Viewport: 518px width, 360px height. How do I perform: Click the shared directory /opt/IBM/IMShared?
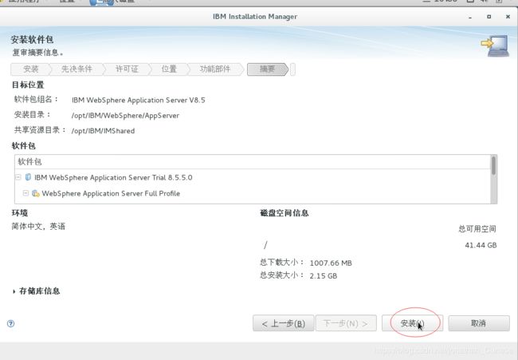click(x=103, y=131)
